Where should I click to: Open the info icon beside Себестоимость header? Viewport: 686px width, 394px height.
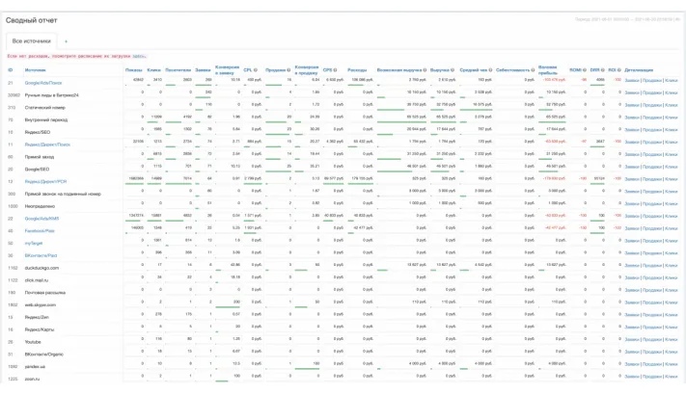pyautogui.click(x=533, y=70)
